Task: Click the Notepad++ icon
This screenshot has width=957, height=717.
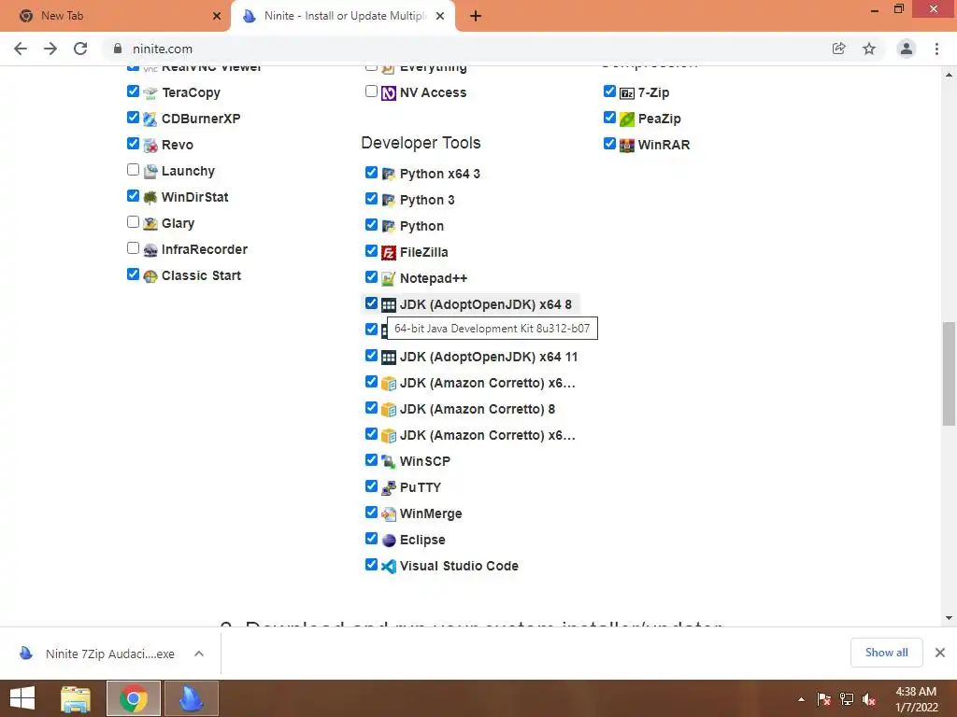Action: 389,278
